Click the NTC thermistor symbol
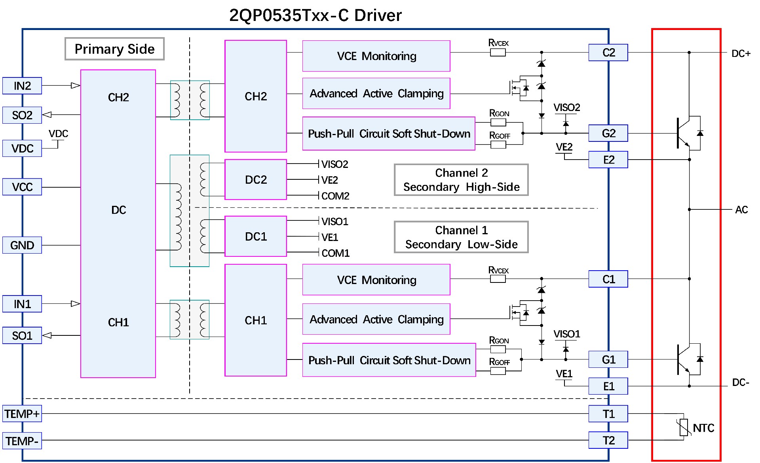 (684, 427)
